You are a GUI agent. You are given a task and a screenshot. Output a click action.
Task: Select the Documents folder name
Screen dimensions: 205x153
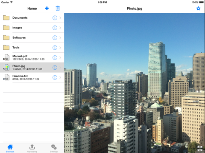20,18
